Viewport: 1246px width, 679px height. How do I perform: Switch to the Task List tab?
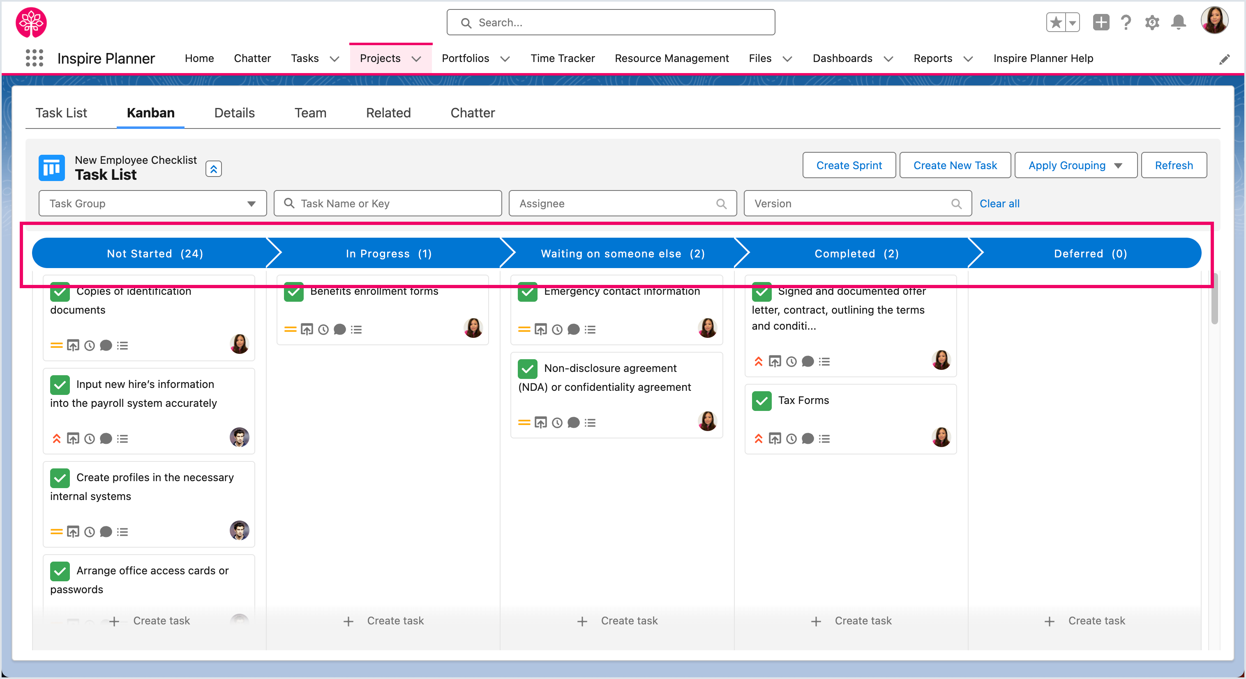[x=61, y=112]
